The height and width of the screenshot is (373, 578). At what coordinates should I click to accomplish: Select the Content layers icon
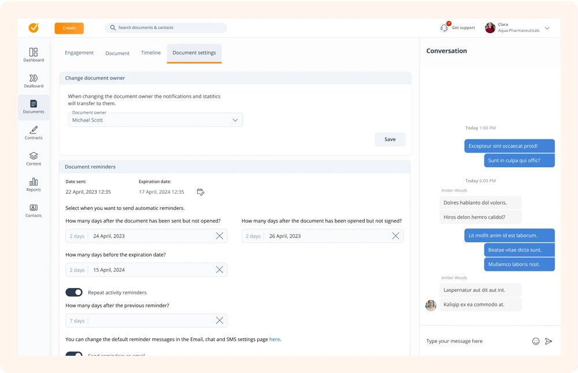(x=34, y=156)
